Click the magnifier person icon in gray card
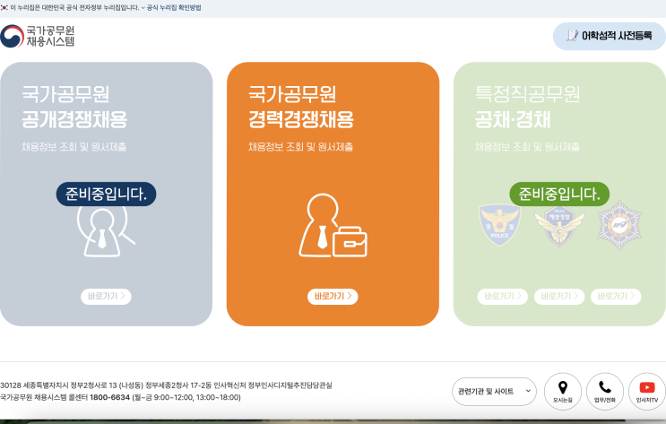Screen dimensions: 666x424 tap(106, 231)
